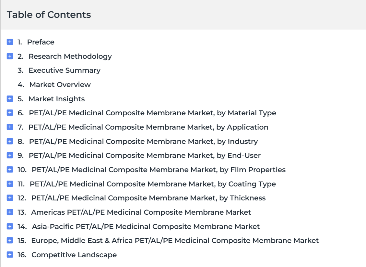Expand the Preface section plus icon
Screen dimensions: 366x267
(10, 42)
